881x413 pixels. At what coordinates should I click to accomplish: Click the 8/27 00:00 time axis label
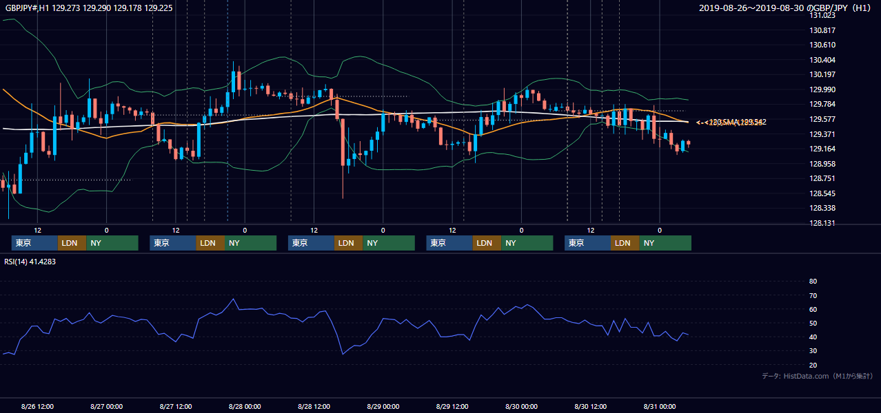pyautogui.click(x=106, y=406)
